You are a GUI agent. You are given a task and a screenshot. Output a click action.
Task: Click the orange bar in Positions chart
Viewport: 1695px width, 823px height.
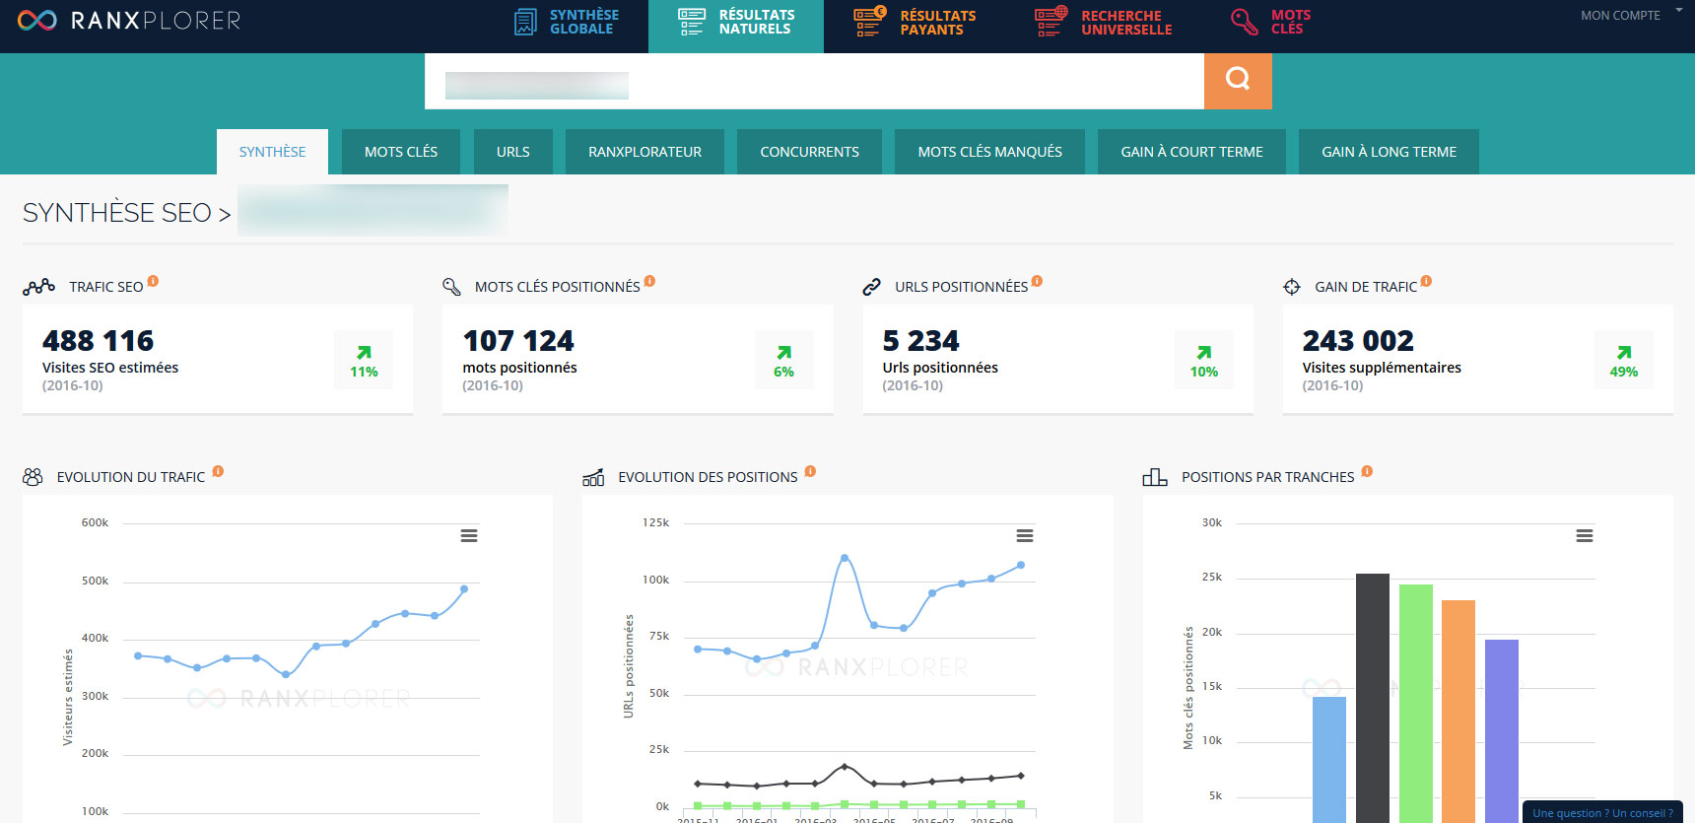[1458, 712]
